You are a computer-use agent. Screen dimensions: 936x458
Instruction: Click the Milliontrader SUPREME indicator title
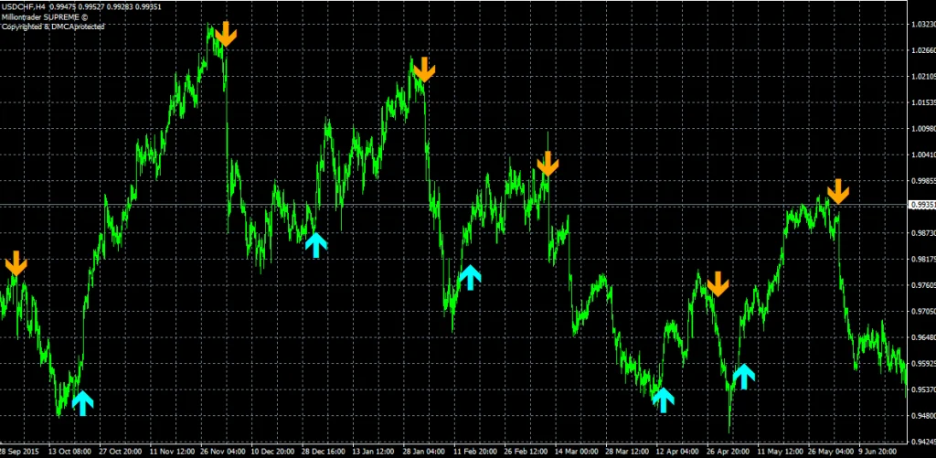(44, 17)
